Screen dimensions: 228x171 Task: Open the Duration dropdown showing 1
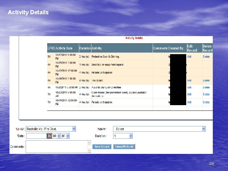coord(123,136)
